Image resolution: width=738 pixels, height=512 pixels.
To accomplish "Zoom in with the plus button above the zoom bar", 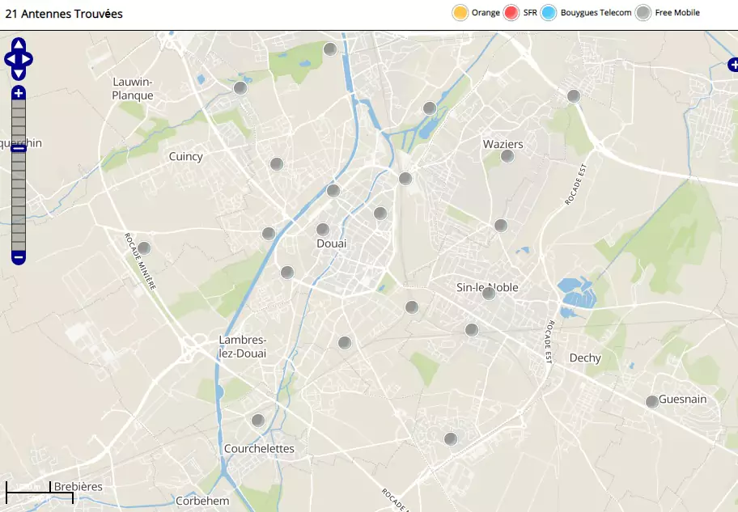I will point(19,93).
